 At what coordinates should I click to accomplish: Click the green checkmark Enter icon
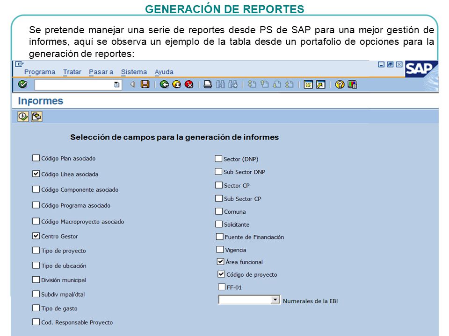tap(22, 84)
